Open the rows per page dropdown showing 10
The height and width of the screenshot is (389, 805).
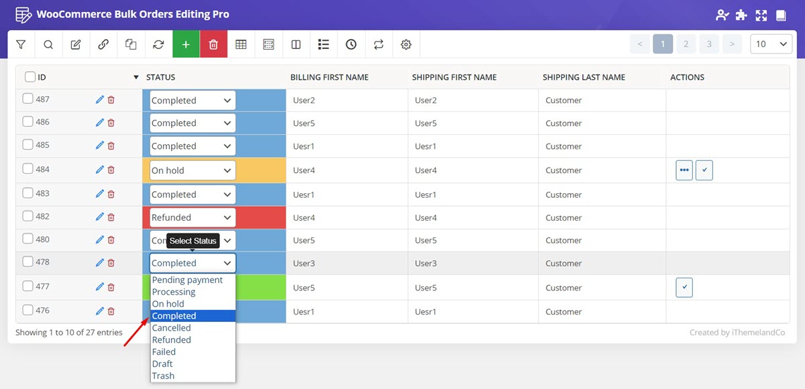771,44
